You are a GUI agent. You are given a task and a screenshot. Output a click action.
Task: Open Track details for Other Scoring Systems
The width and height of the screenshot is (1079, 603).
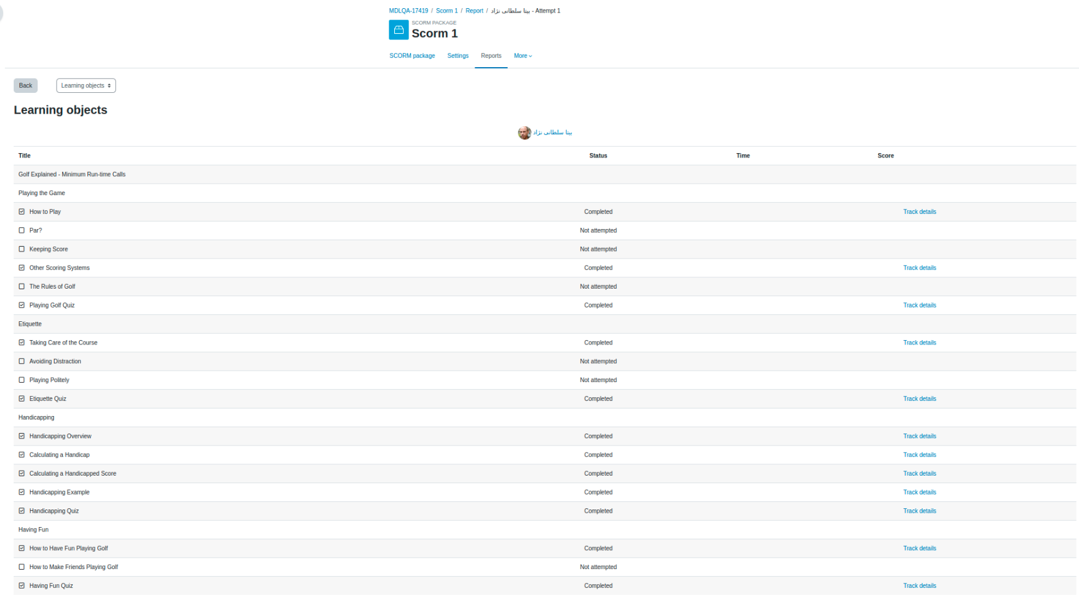tap(920, 268)
